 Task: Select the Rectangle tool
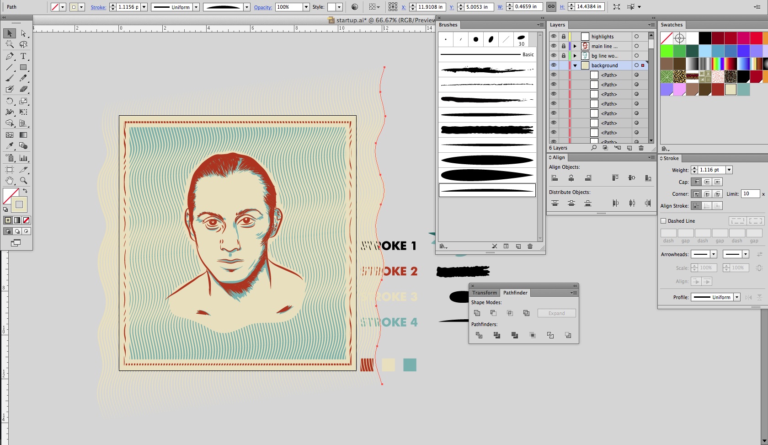[23, 68]
